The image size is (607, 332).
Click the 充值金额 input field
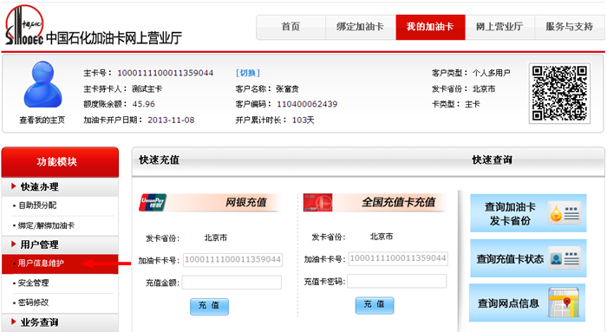[232, 283]
